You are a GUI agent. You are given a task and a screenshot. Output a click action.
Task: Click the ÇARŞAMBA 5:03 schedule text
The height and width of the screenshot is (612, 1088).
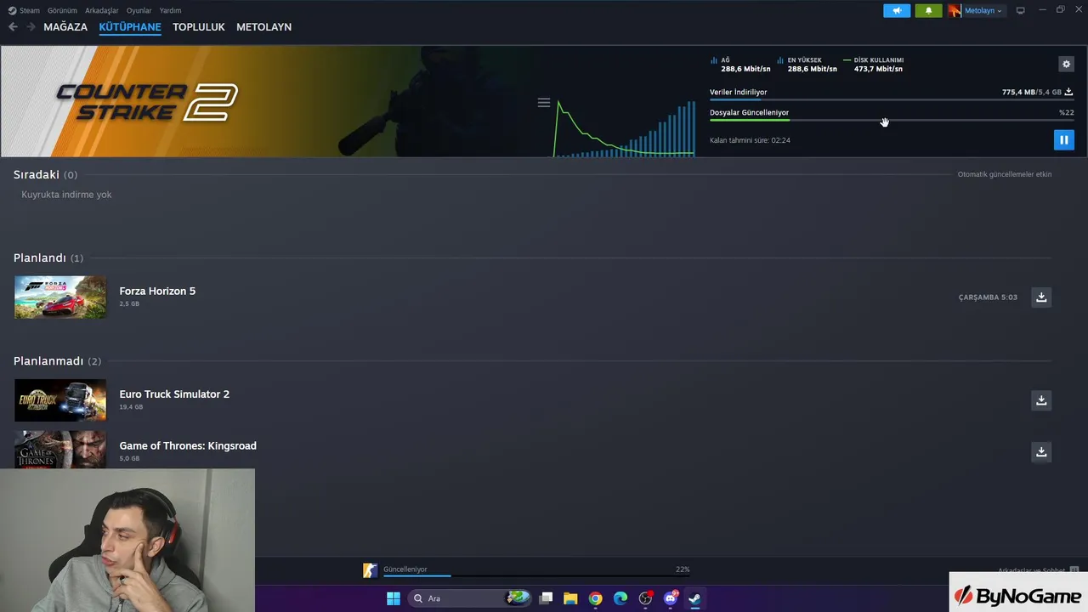click(988, 297)
